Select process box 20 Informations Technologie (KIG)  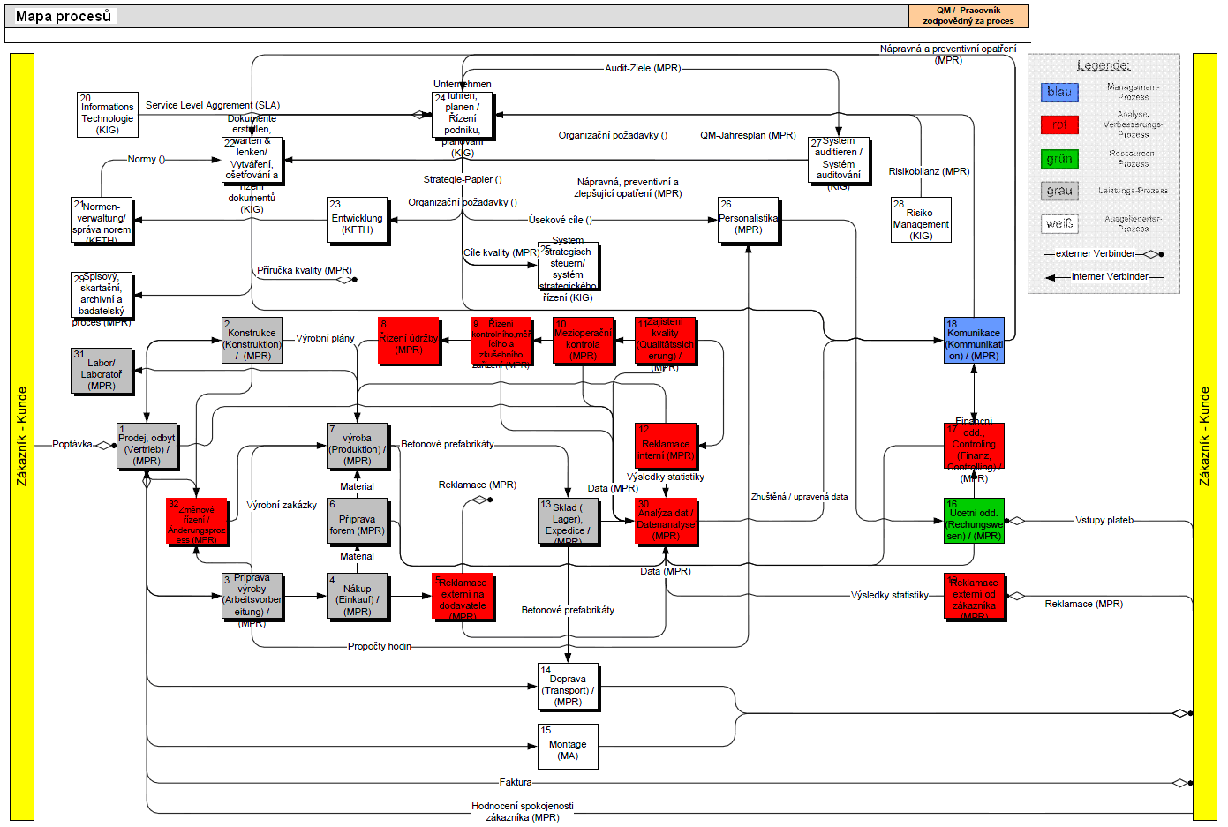click(x=108, y=114)
